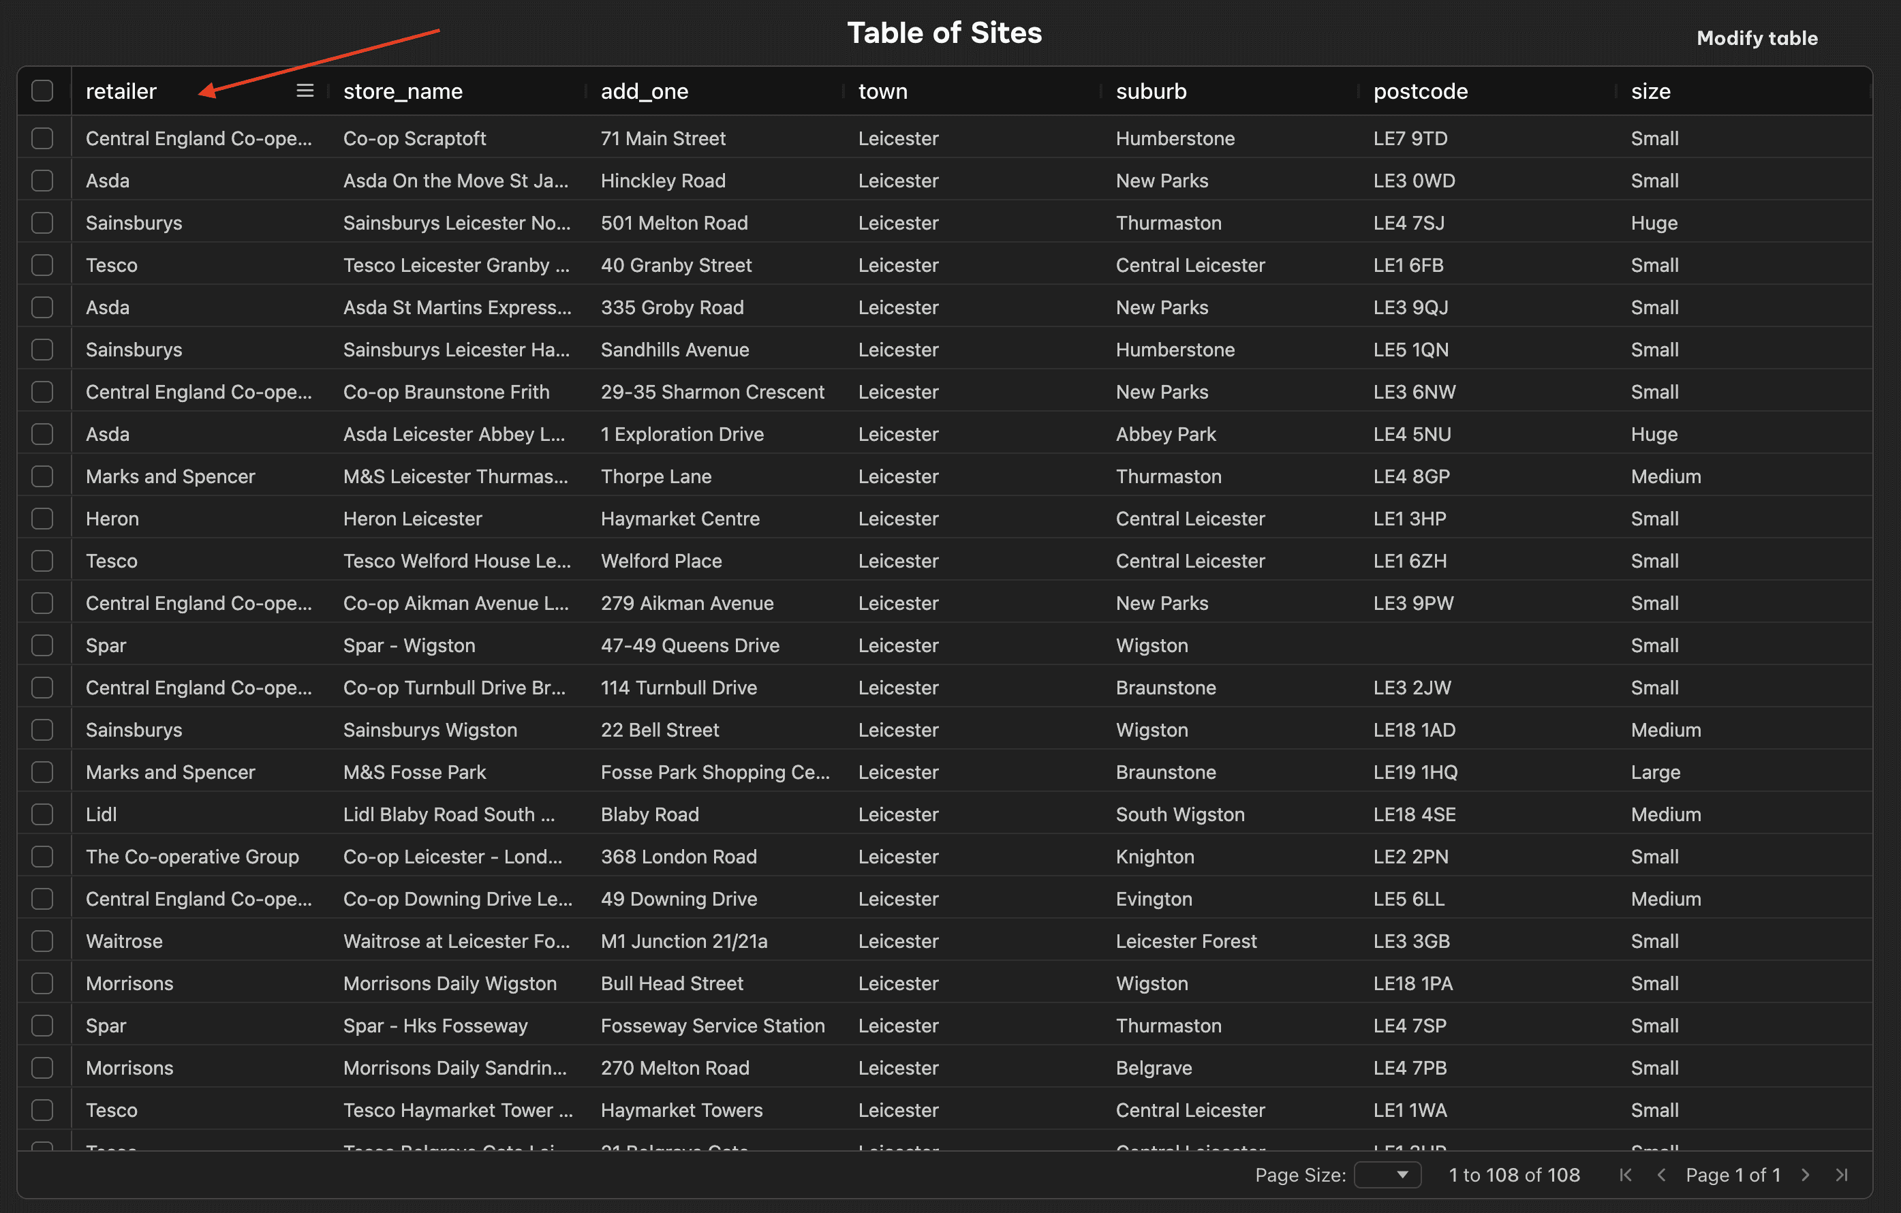Click the 'M1 Junction 21/21a' address
Screen dimensions: 1901x1213
pyautogui.click(x=683, y=940)
